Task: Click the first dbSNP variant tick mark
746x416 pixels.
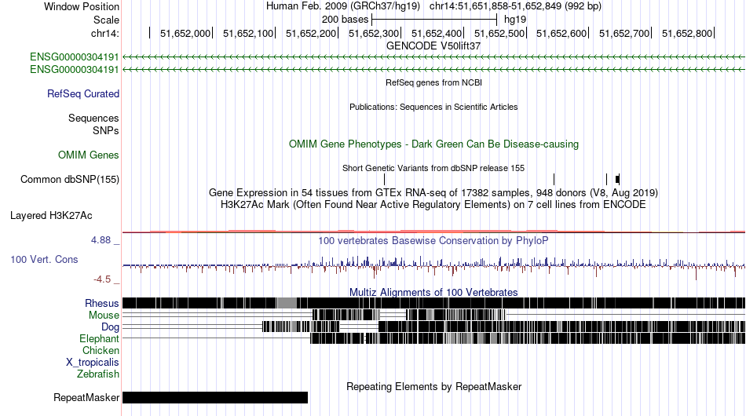Action: pos(385,179)
